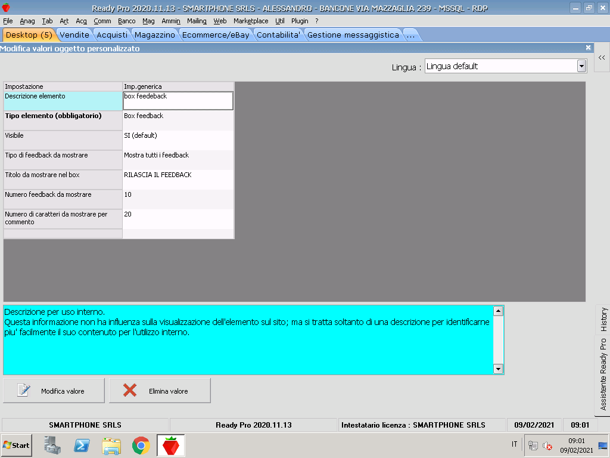The width and height of the screenshot is (610, 458).
Task: Click 'Tipo di feedback da mostrare' label
Action: pyautogui.click(x=63, y=160)
